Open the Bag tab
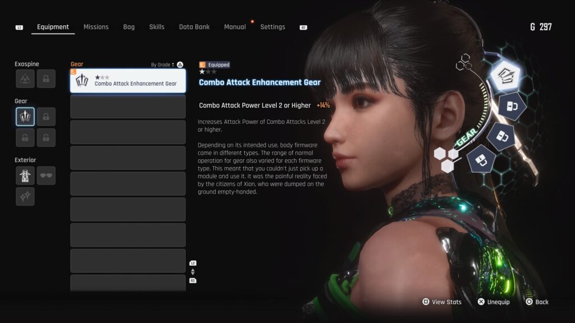Image resolution: width=575 pixels, height=323 pixels. click(x=129, y=27)
